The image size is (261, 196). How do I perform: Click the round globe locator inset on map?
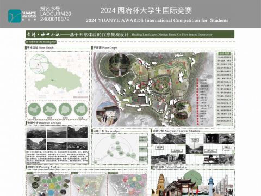tap(39, 64)
